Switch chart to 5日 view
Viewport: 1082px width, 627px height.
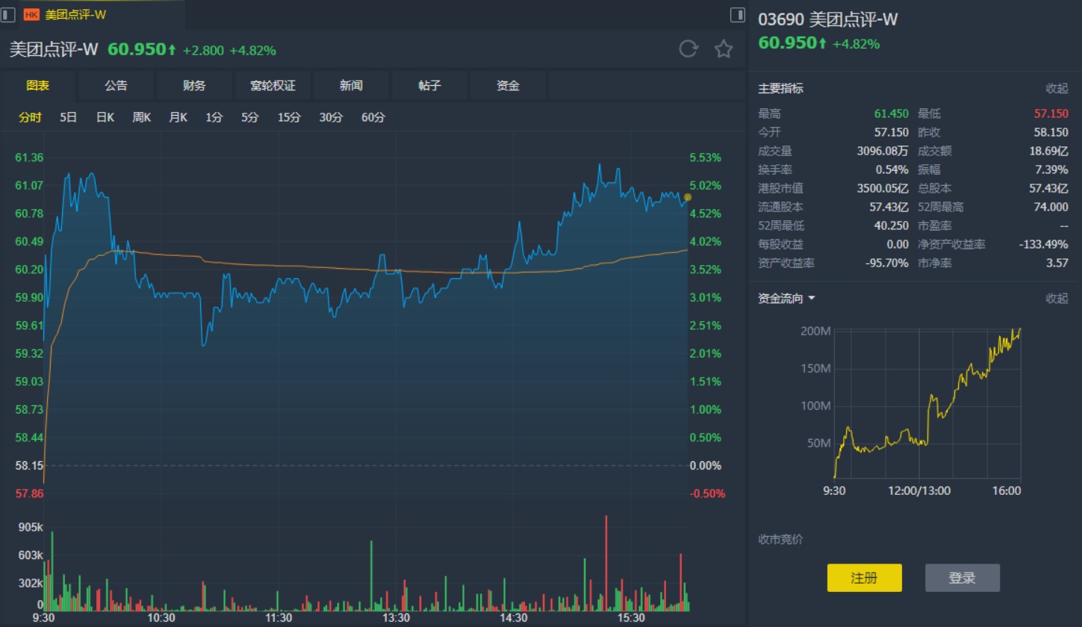pos(69,117)
